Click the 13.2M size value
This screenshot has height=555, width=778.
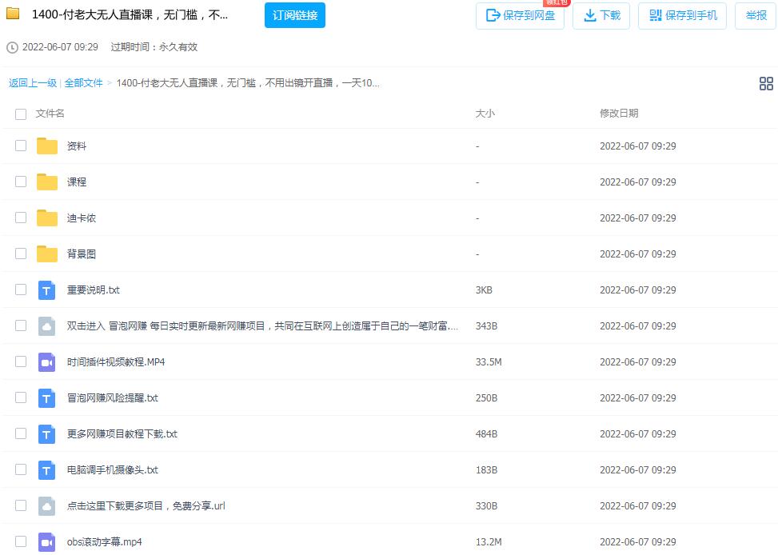point(489,542)
